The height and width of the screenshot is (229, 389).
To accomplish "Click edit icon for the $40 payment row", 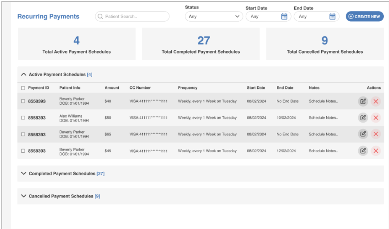I will (x=363, y=102).
